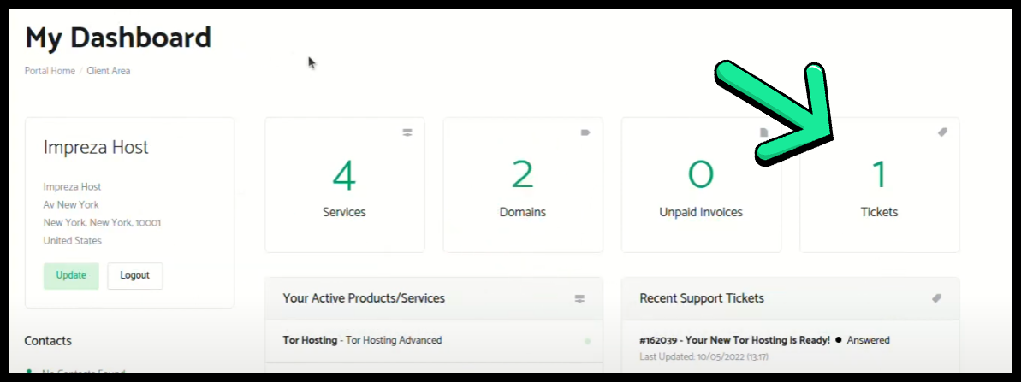Click the ticket icon in Tickets tile
Image resolution: width=1021 pixels, height=382 pixels.
(x=942, y=132)
